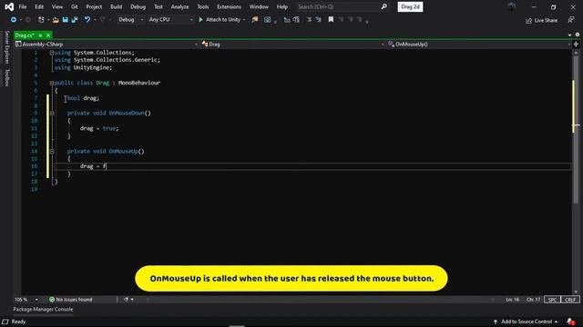583x327 pixels.
Task: Navigate backward using toolbar arrow icon
Action: [x=14, y=20]
